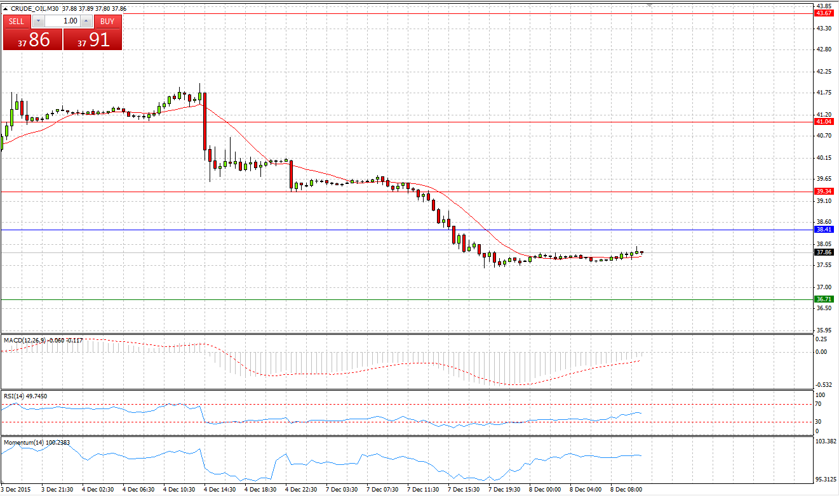Click the 8 Dec 08:00 time label
Viewport: 839px width, 496px height.
click(x=627, y=490)
